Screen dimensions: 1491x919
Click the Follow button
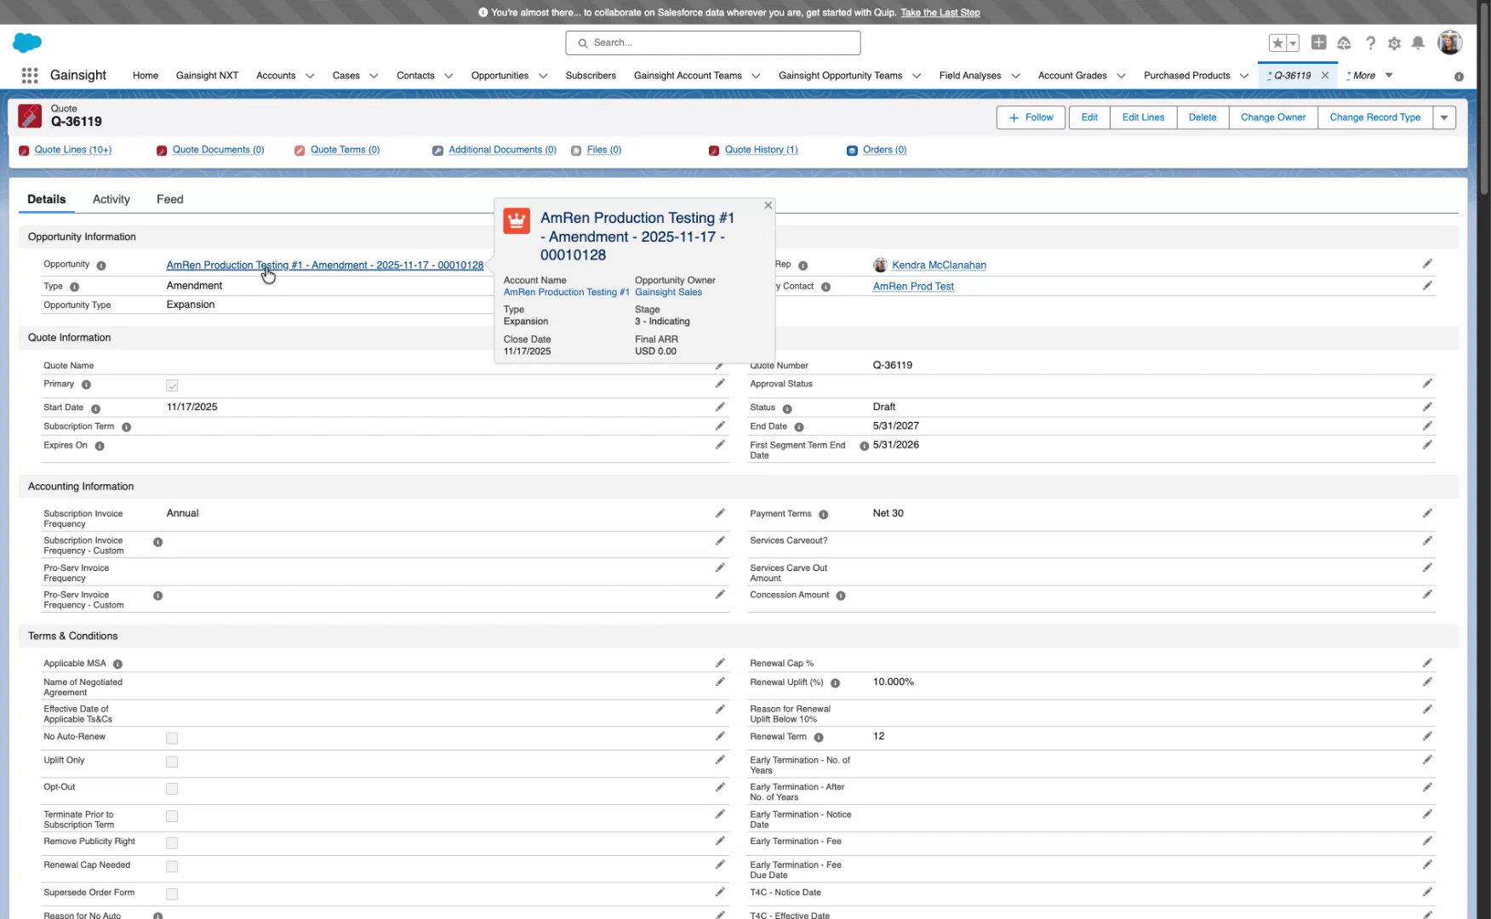(x=1031, y=117)
